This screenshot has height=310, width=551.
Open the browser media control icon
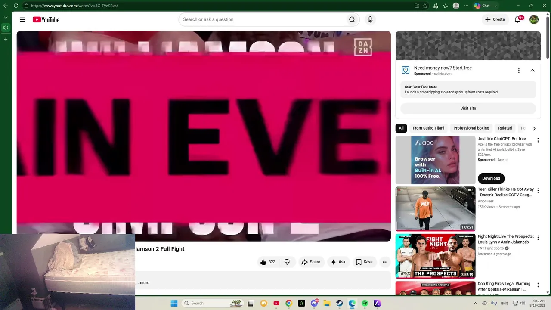click(436, 6)
